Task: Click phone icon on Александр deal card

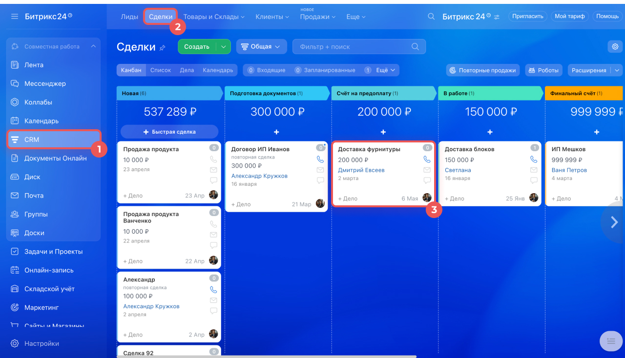Action: pyautogui.click(x=213, y=289)
